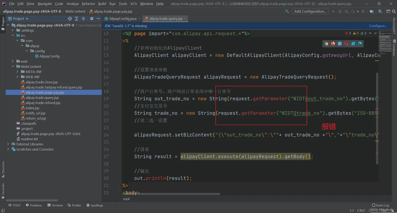Open in Firefox browser icon
The height and width of the screenshot is (213, 397).
pos(333,44)
